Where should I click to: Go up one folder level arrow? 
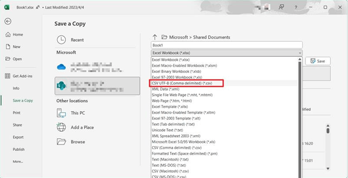[155, 37]
